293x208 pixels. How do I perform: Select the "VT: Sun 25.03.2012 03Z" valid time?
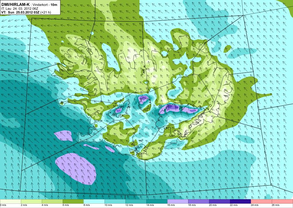(x=20, y=12)
